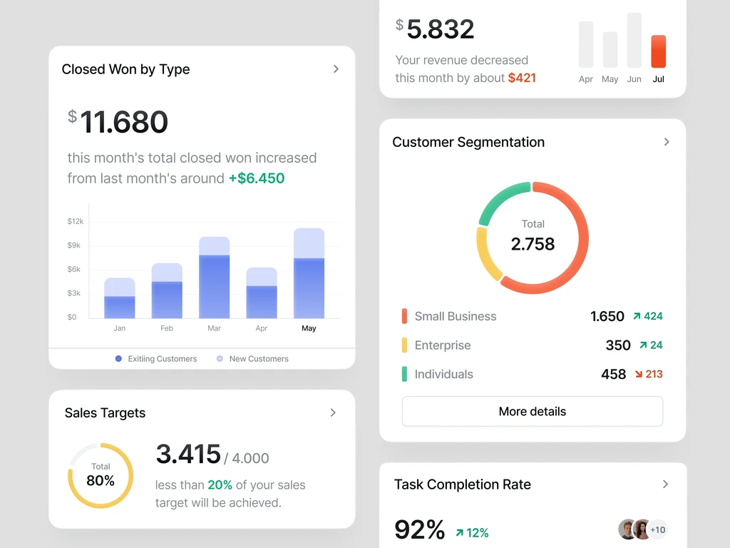This screenshot has height=548, width=730.
Task: Select the Jun bar in revenue chart
Action: 634,40
